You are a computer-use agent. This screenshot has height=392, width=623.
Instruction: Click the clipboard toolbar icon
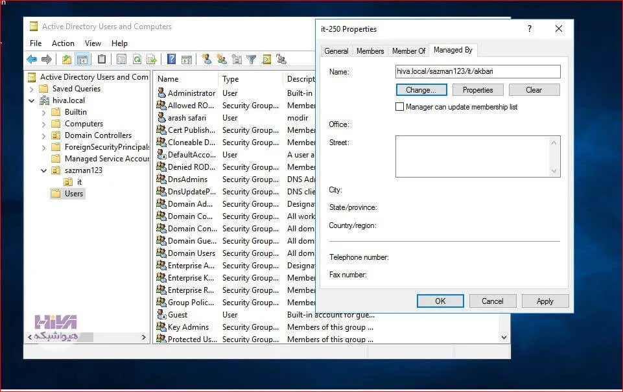point(102,59)
